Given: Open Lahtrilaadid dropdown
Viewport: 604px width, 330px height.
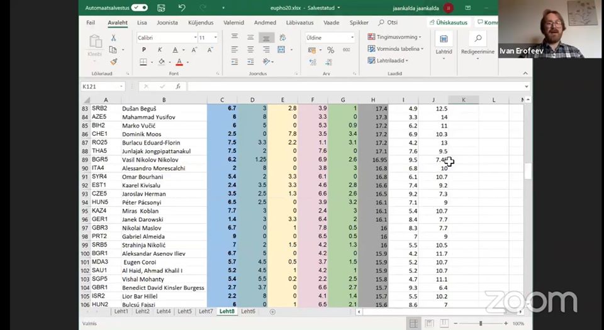Looking at the screenshot, I should click(388, 61).
